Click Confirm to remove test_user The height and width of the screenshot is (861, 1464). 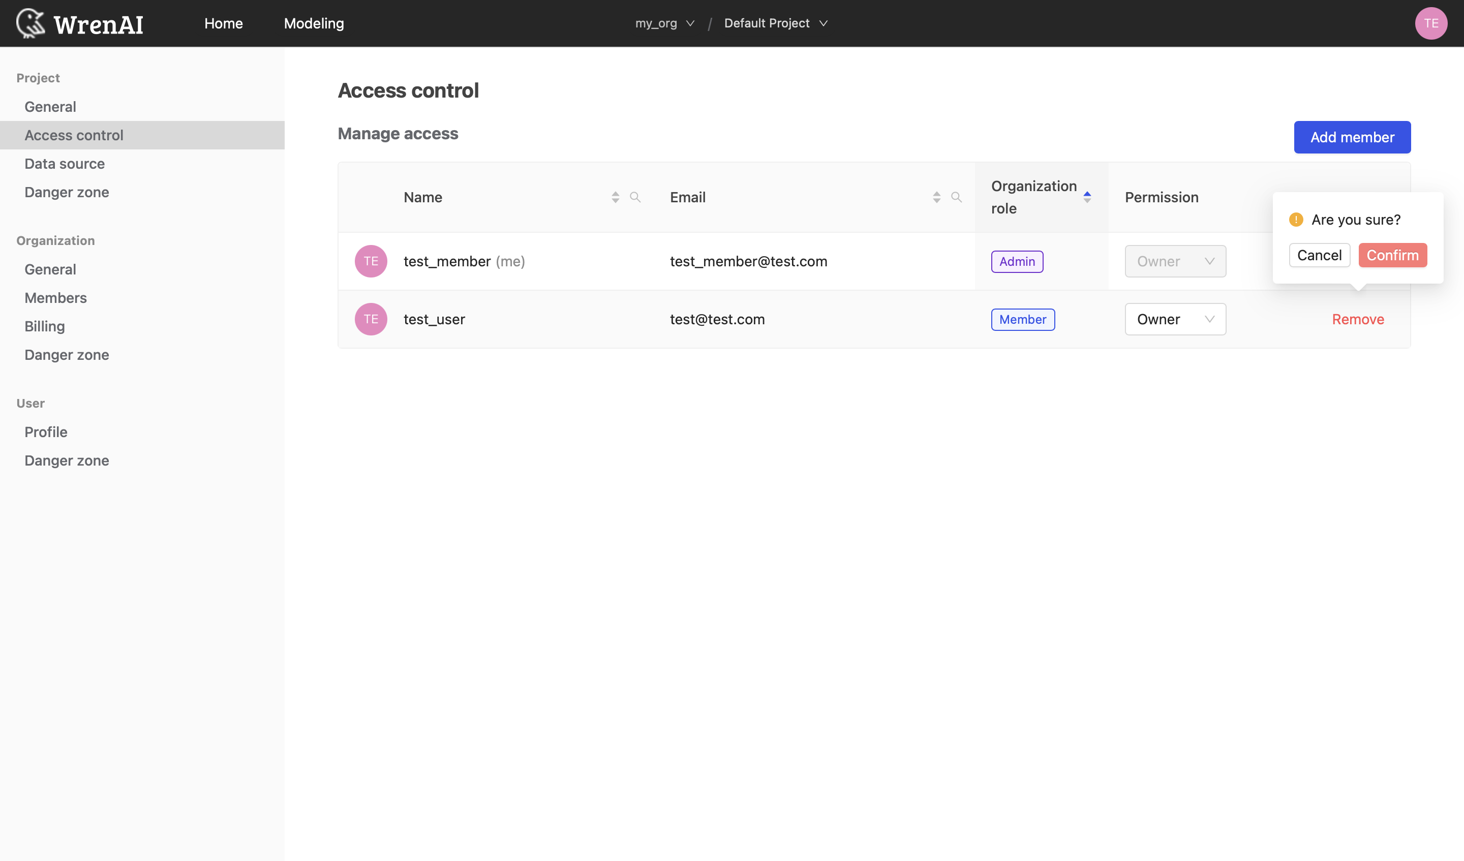point(1392,254)
